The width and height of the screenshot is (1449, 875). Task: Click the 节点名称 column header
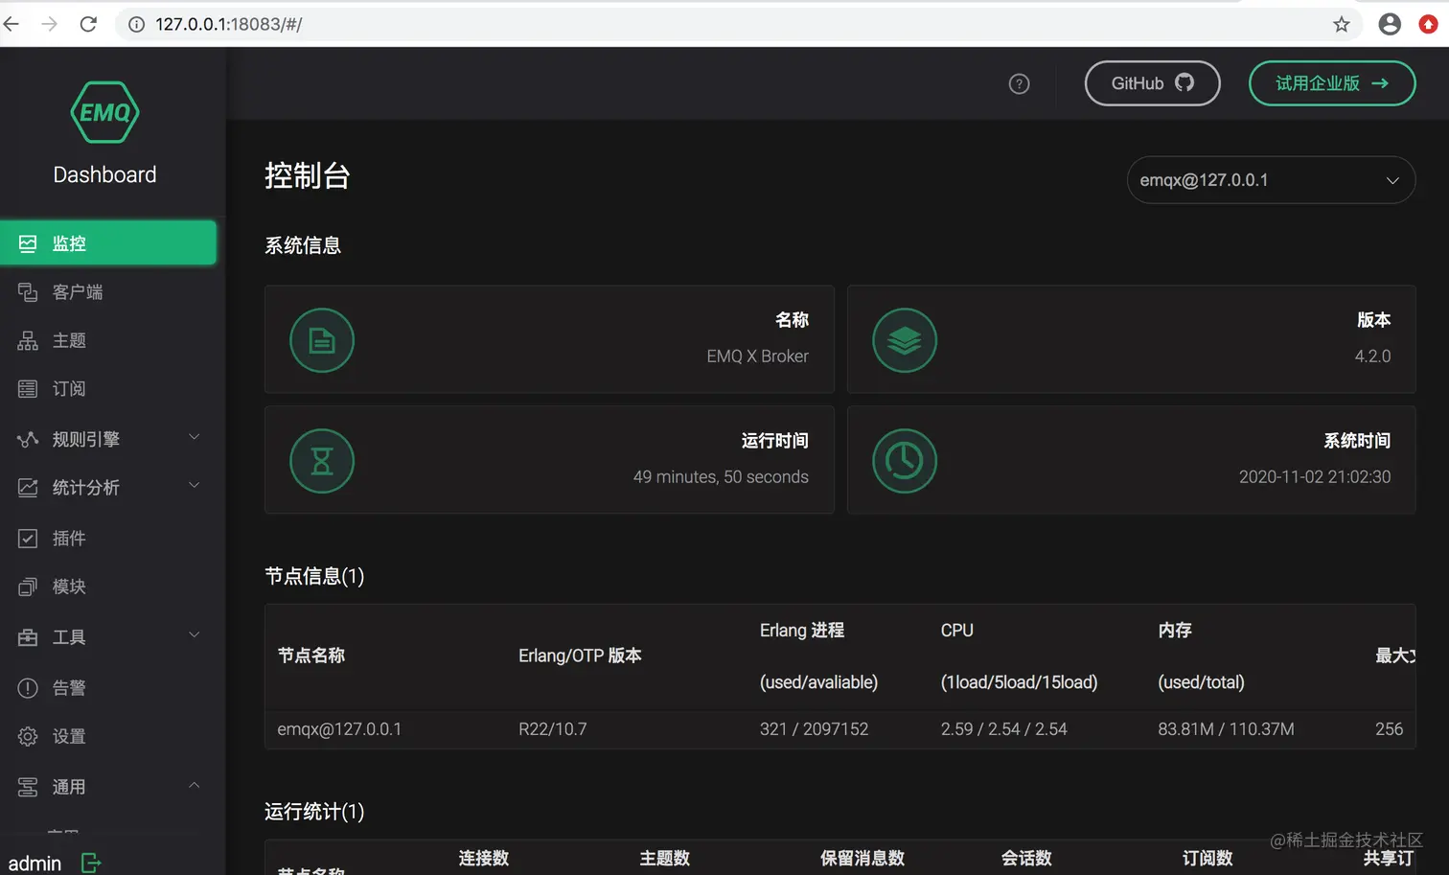click(311, 656)
